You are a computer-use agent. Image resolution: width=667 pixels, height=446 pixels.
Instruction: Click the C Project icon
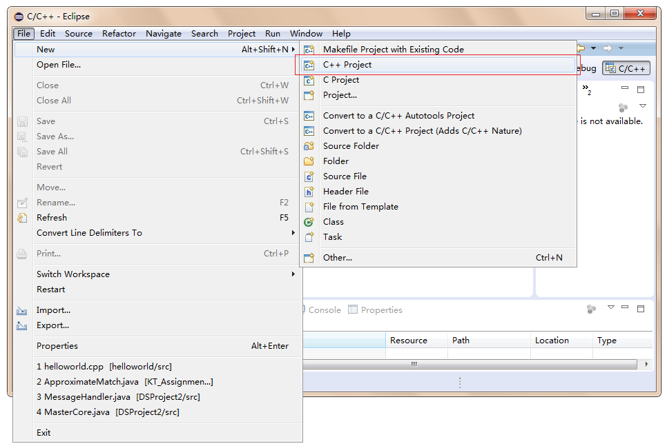coord(309,80)
